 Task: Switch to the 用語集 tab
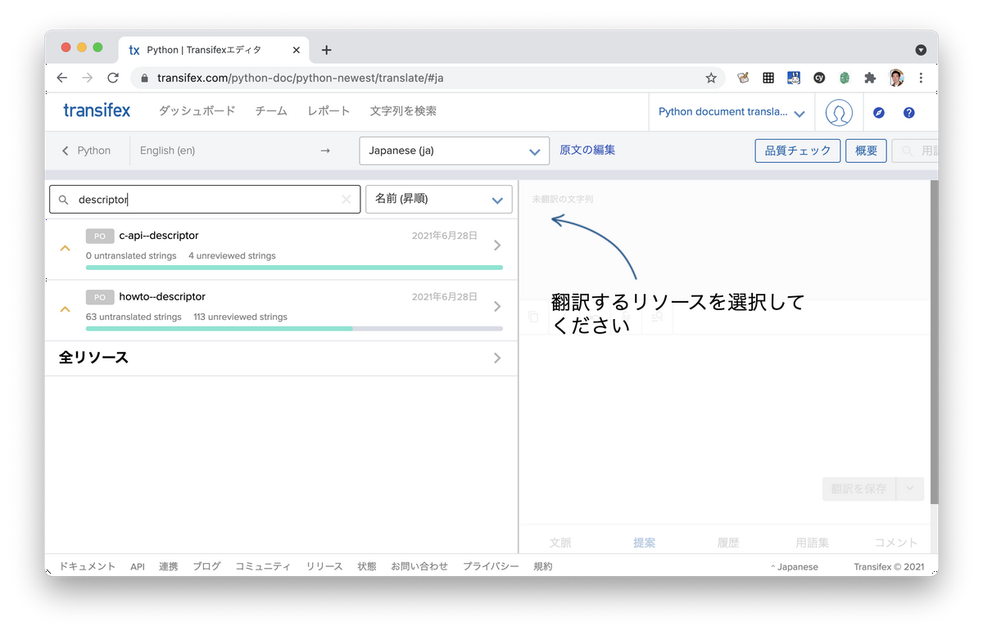click(812, 543)
